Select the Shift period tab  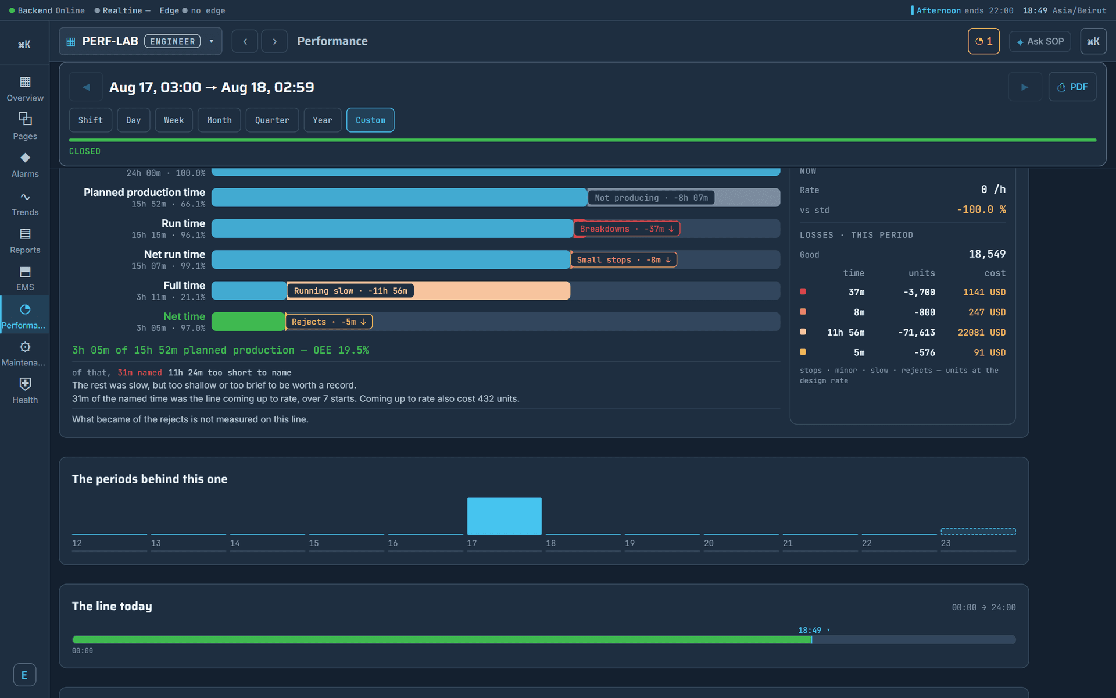(x=91, y=120)
